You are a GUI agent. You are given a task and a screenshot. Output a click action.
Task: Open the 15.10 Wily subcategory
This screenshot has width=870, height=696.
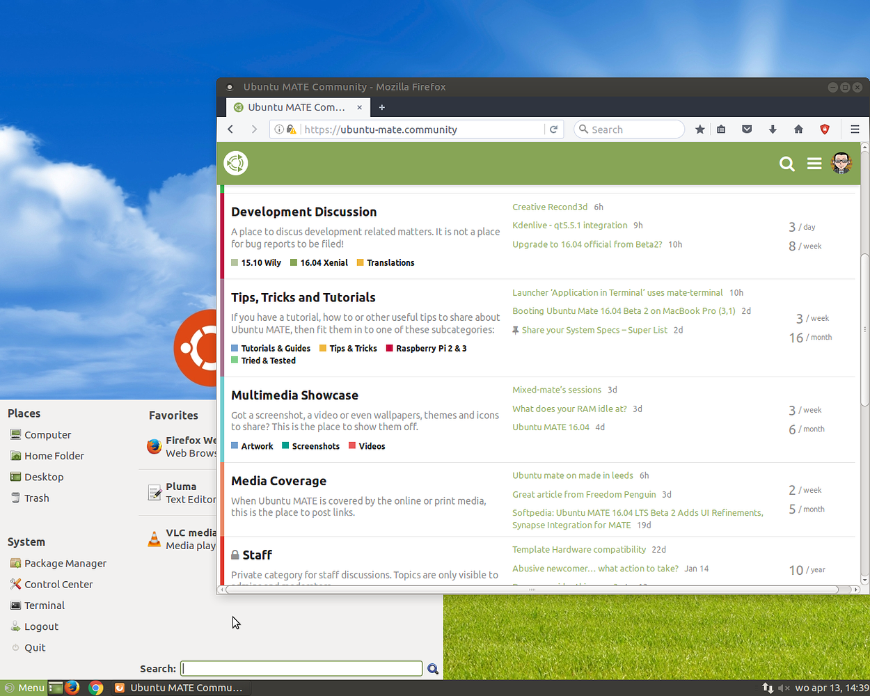(x=256, y=263)
